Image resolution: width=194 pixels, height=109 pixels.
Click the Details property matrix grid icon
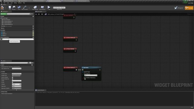30,63
